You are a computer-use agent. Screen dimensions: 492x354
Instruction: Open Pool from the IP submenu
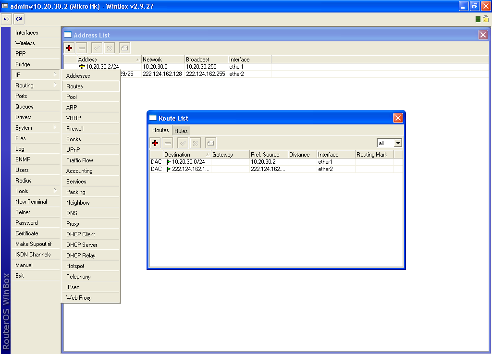pos(91,97)
